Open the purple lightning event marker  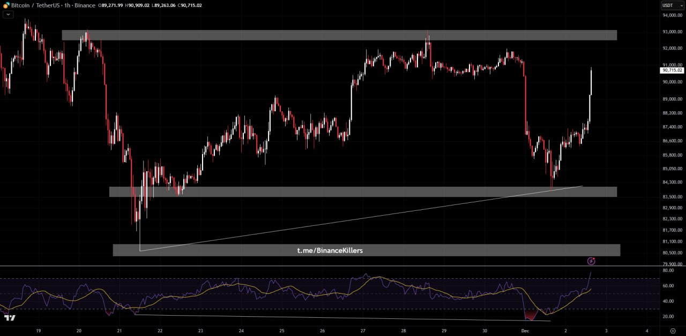point(591,261)
